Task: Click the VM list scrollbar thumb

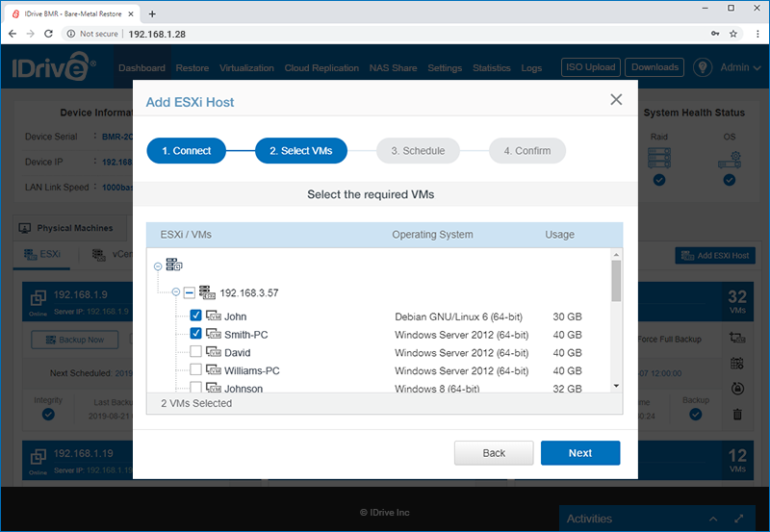Action: coord(616,281)
